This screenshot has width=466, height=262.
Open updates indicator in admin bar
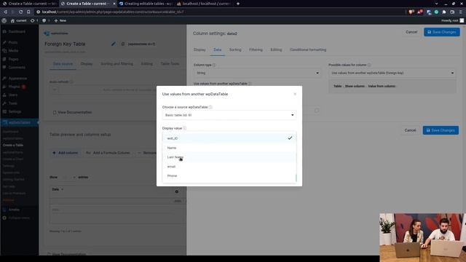pos(34,20)
